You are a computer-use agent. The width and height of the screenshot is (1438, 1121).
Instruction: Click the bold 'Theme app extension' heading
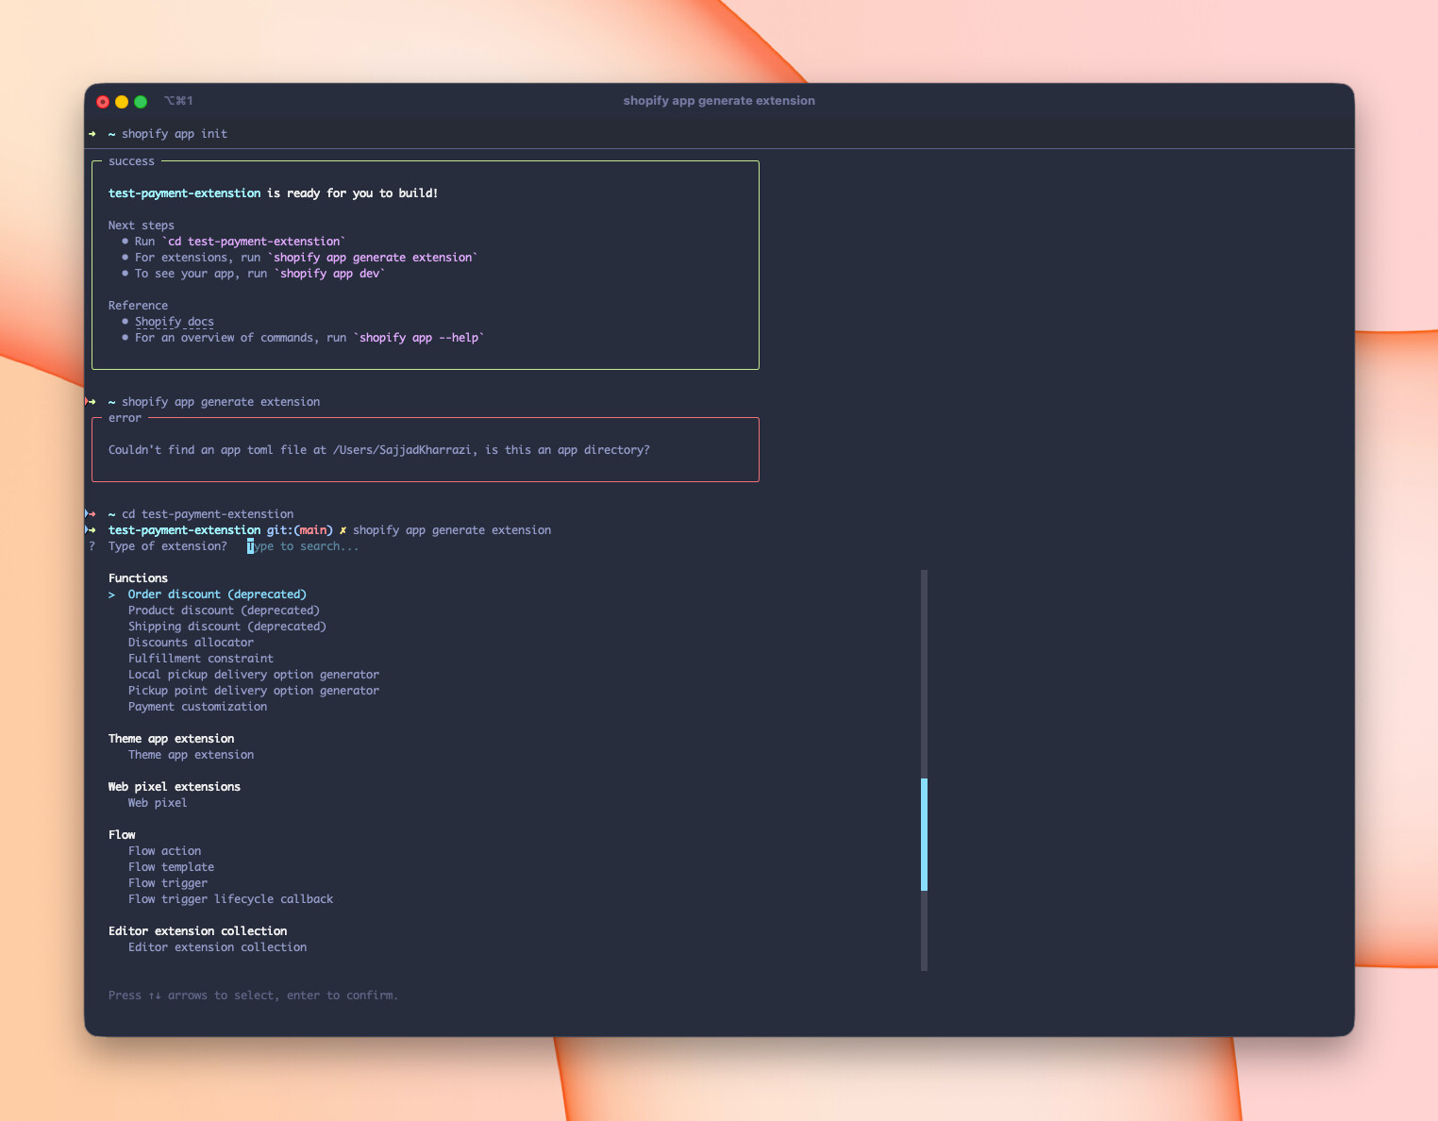pos(171,739)
